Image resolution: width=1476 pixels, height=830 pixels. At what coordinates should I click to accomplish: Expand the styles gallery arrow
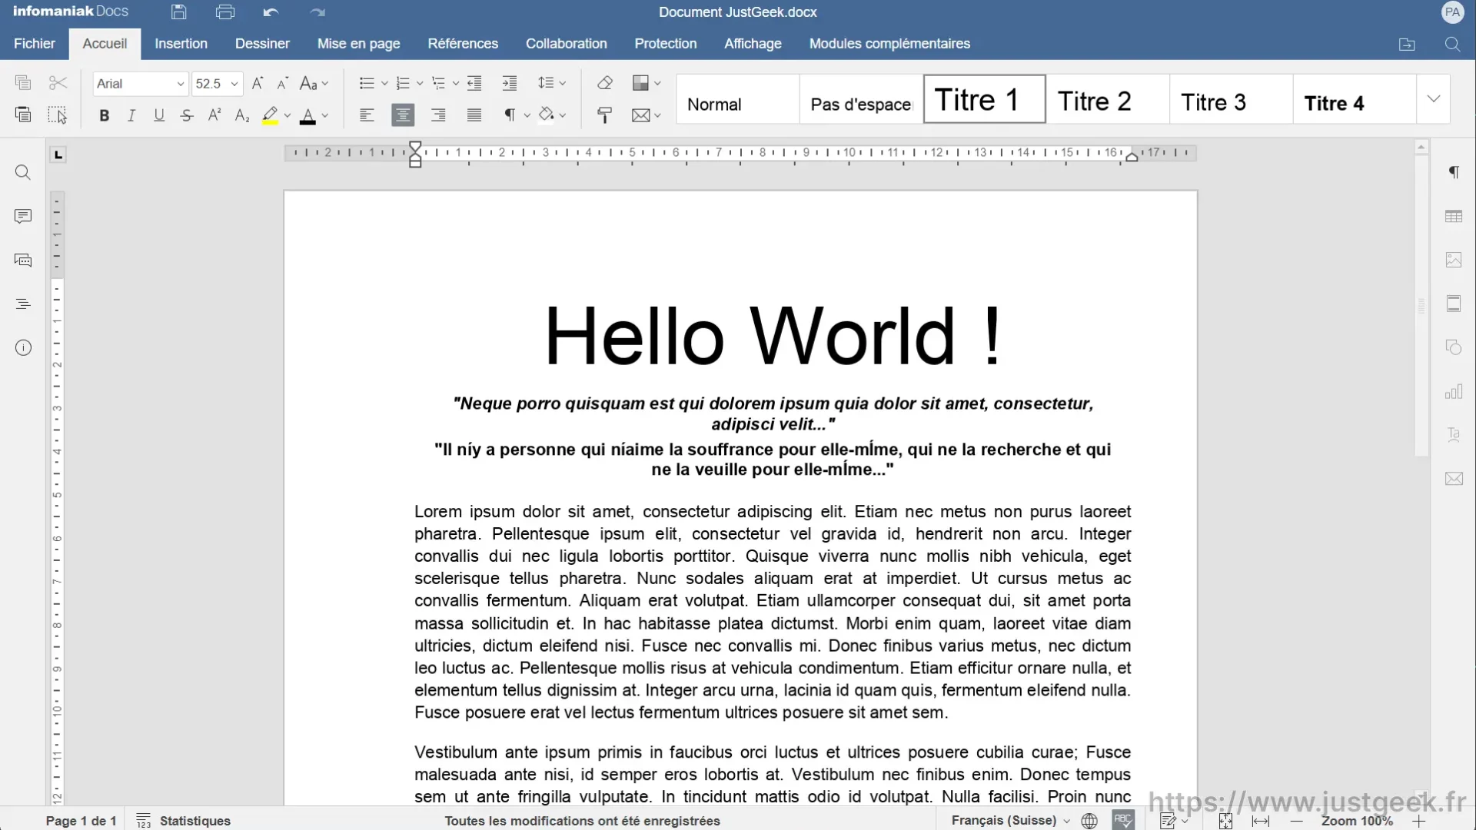coord(1433,99)
